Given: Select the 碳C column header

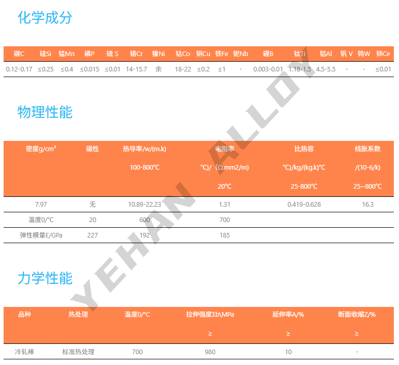Looking at the screenshot, I should [x=19, y=54].
